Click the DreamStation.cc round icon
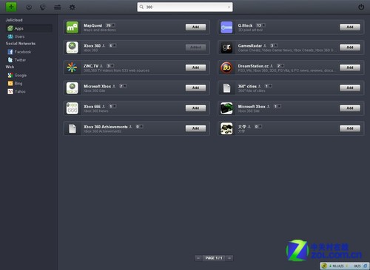This screenshot has height=270, width=370. [226, 67]
